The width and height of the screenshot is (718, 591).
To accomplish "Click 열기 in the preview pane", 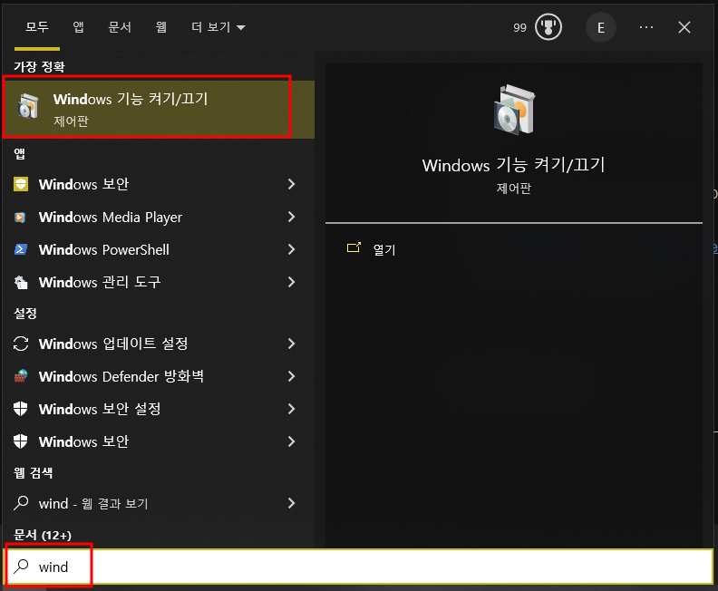I will click(384, 249).
